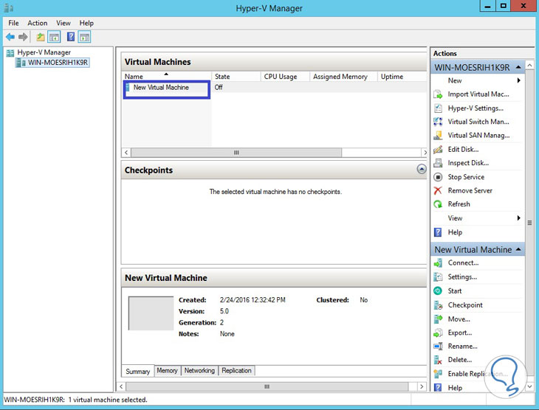Click the Inspect Disk icon

pos(438,163)
